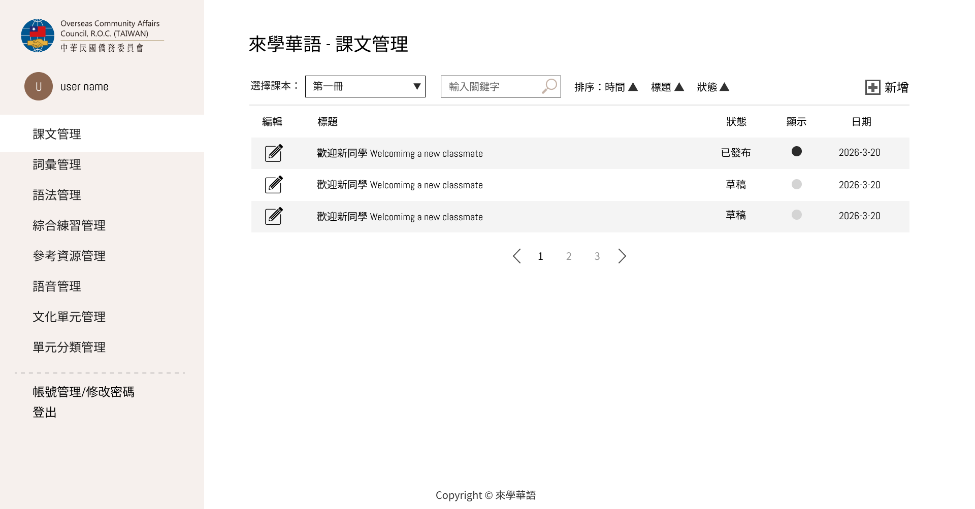Image resolution: width=975 pixels, height=509 pixels.
Task: Click the 登出 logout link
Action: tap(45, 412)
